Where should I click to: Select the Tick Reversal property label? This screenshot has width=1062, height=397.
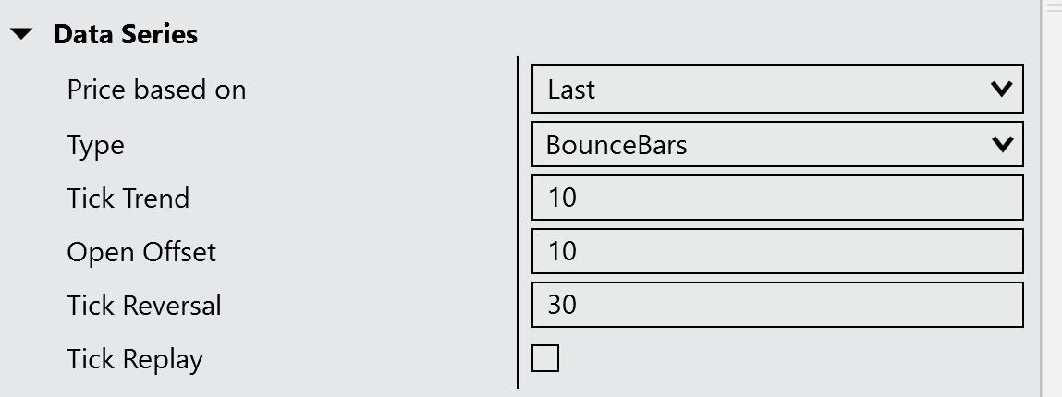[144, 306]
